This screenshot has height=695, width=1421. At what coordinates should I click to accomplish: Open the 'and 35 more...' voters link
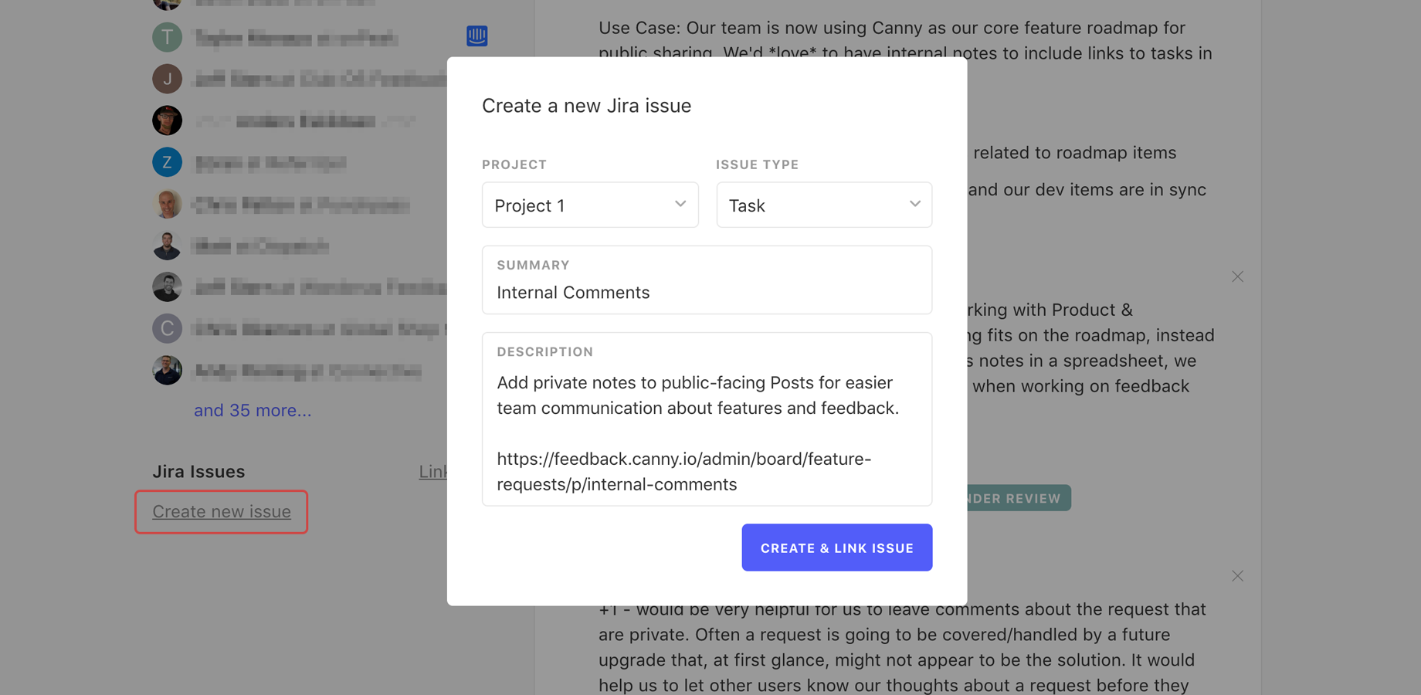[253, 410]
